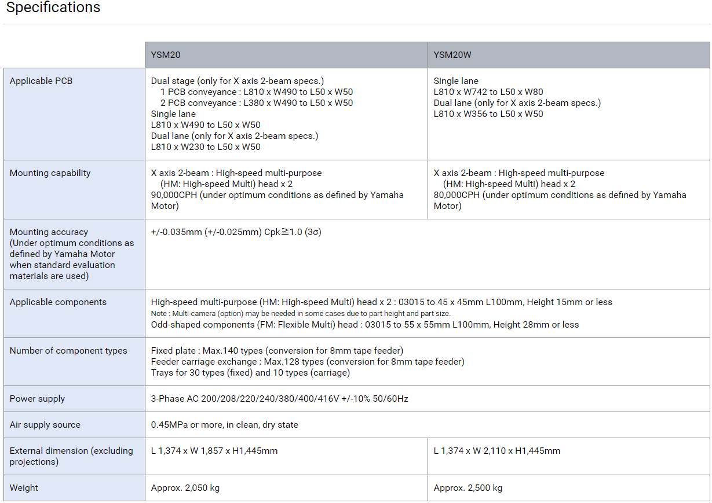
Task: Click the 'Note : Multi-camera (option)' line
Action: pos(301,314)
